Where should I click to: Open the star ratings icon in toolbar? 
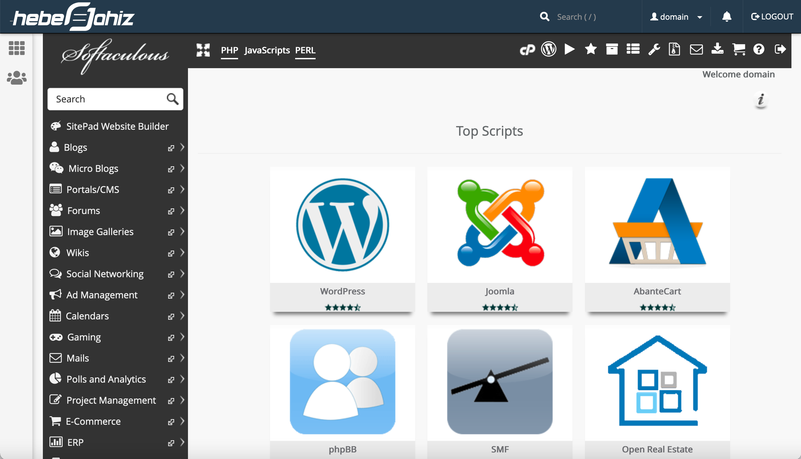591,49
